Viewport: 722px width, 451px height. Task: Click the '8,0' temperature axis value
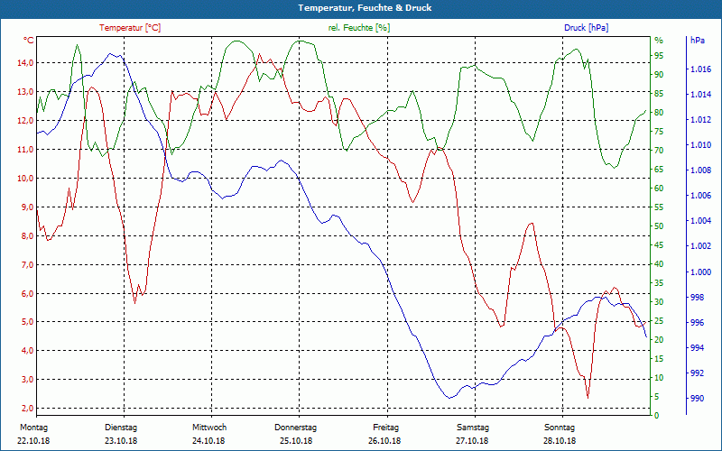(x=27, y=235)
